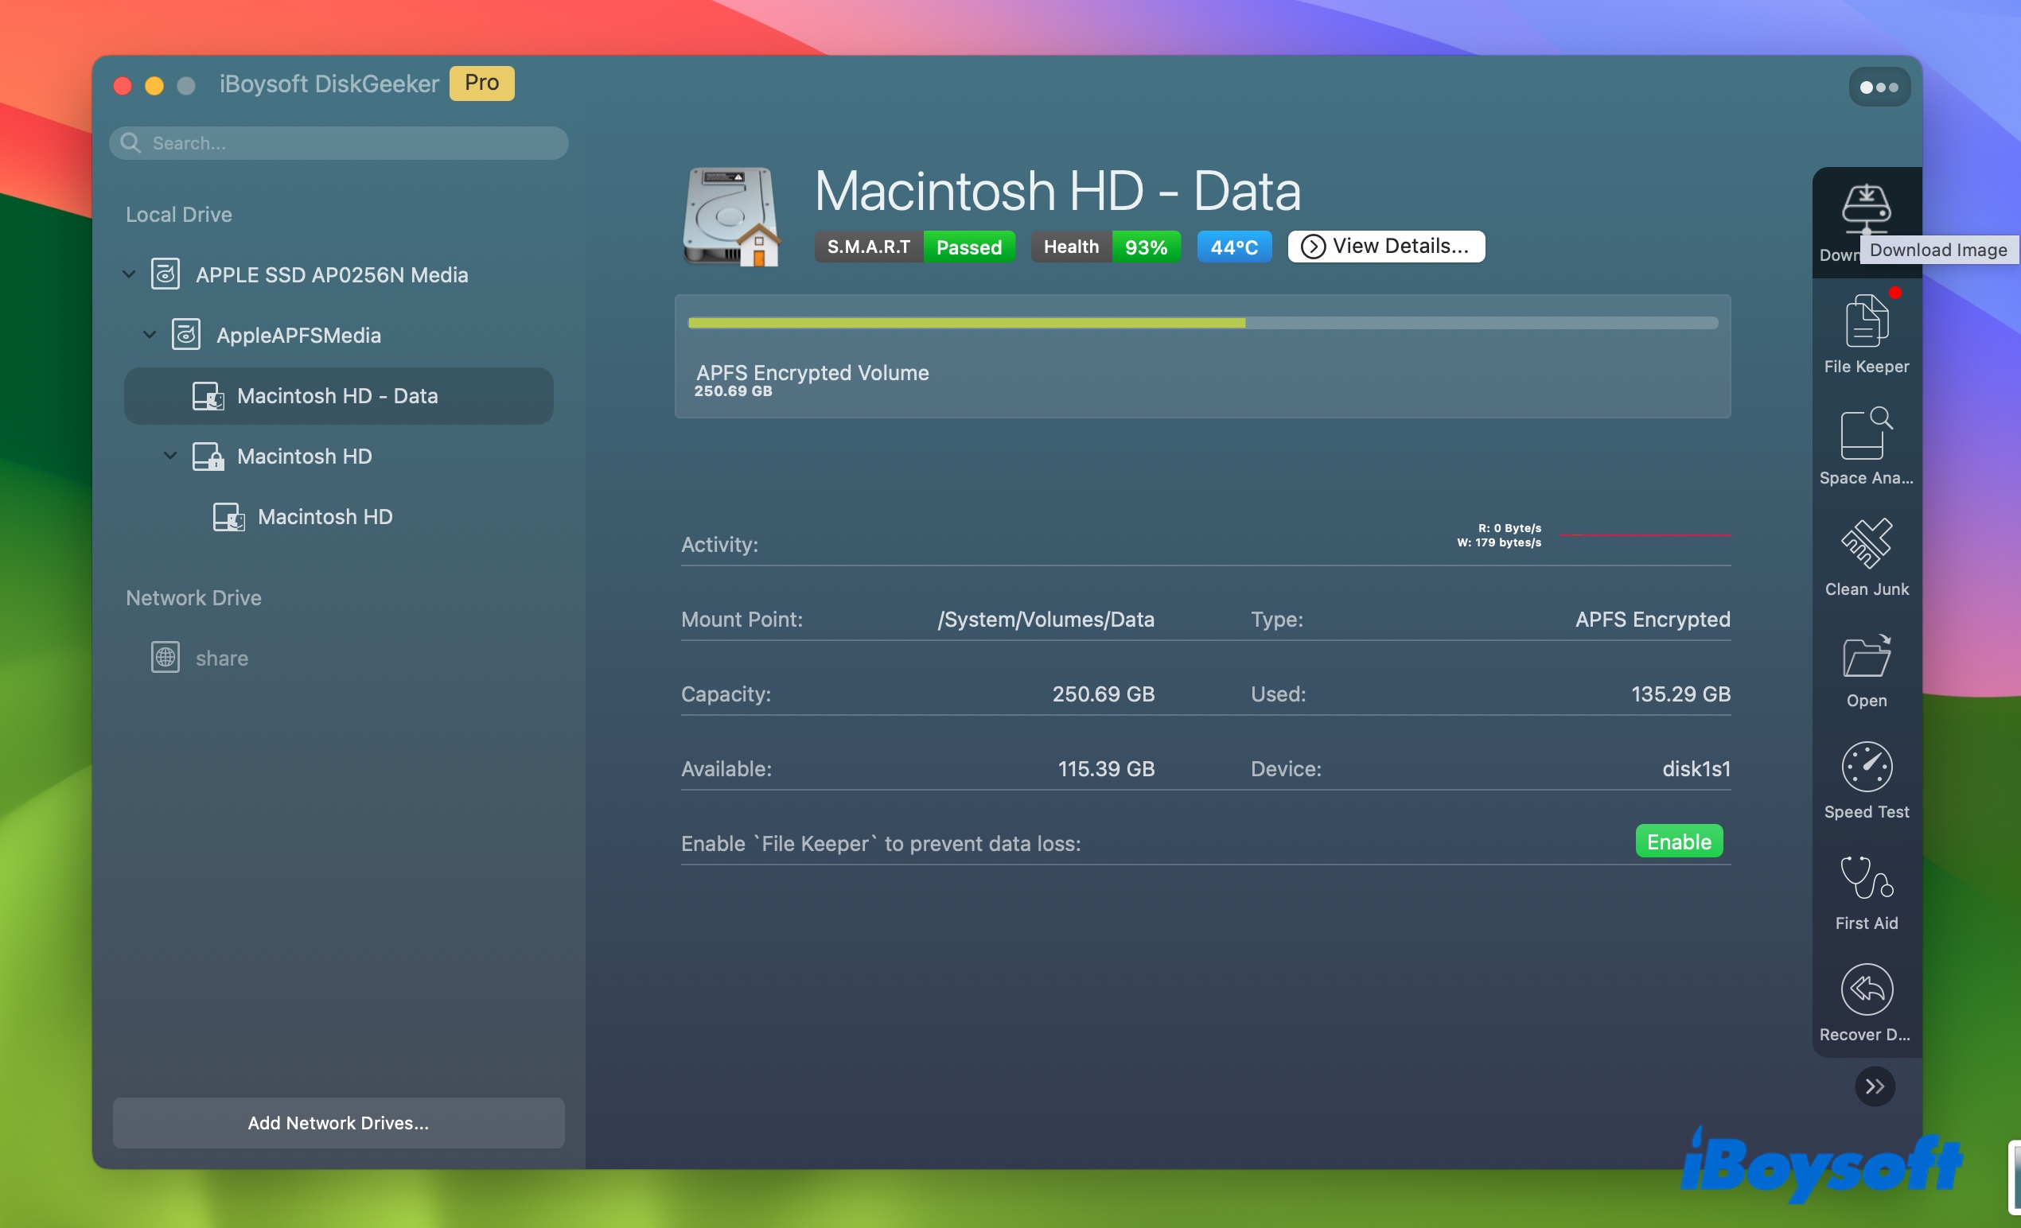Click the Capacity 250.69 GB value
This screenshot has width=2021, height=1228.
(1103, 694)
